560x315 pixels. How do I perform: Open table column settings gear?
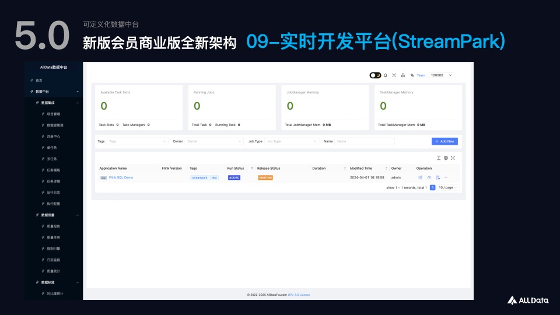click(446, 158)
